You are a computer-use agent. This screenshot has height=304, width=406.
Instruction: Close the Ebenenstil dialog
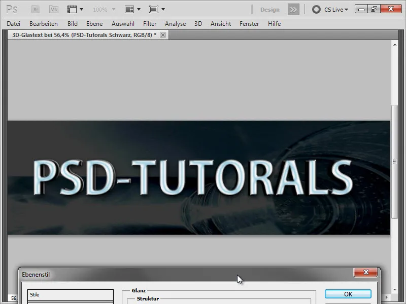click(x=366, y=272)
